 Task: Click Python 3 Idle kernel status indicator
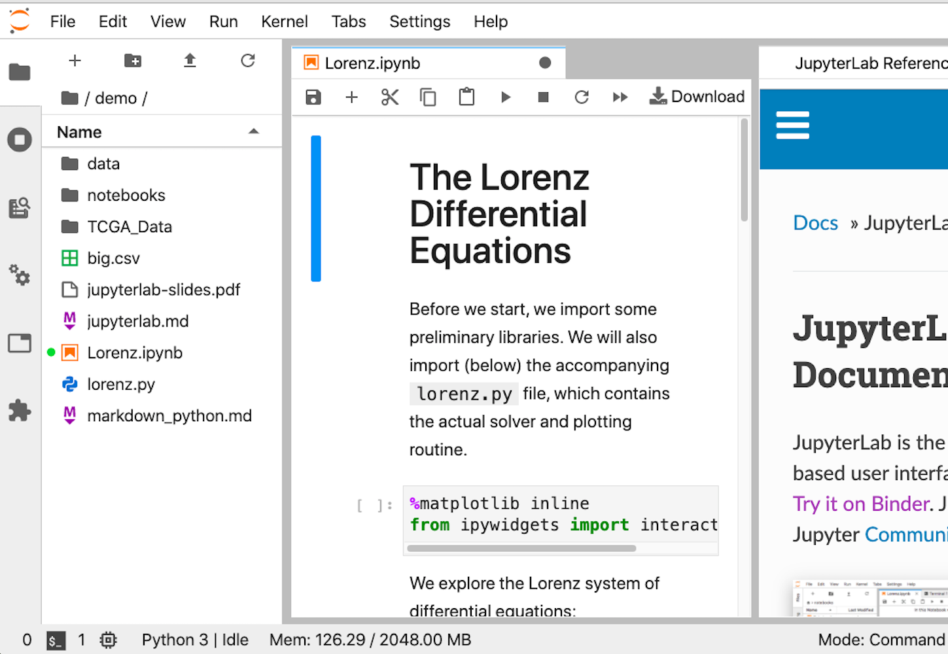point(195,640)
